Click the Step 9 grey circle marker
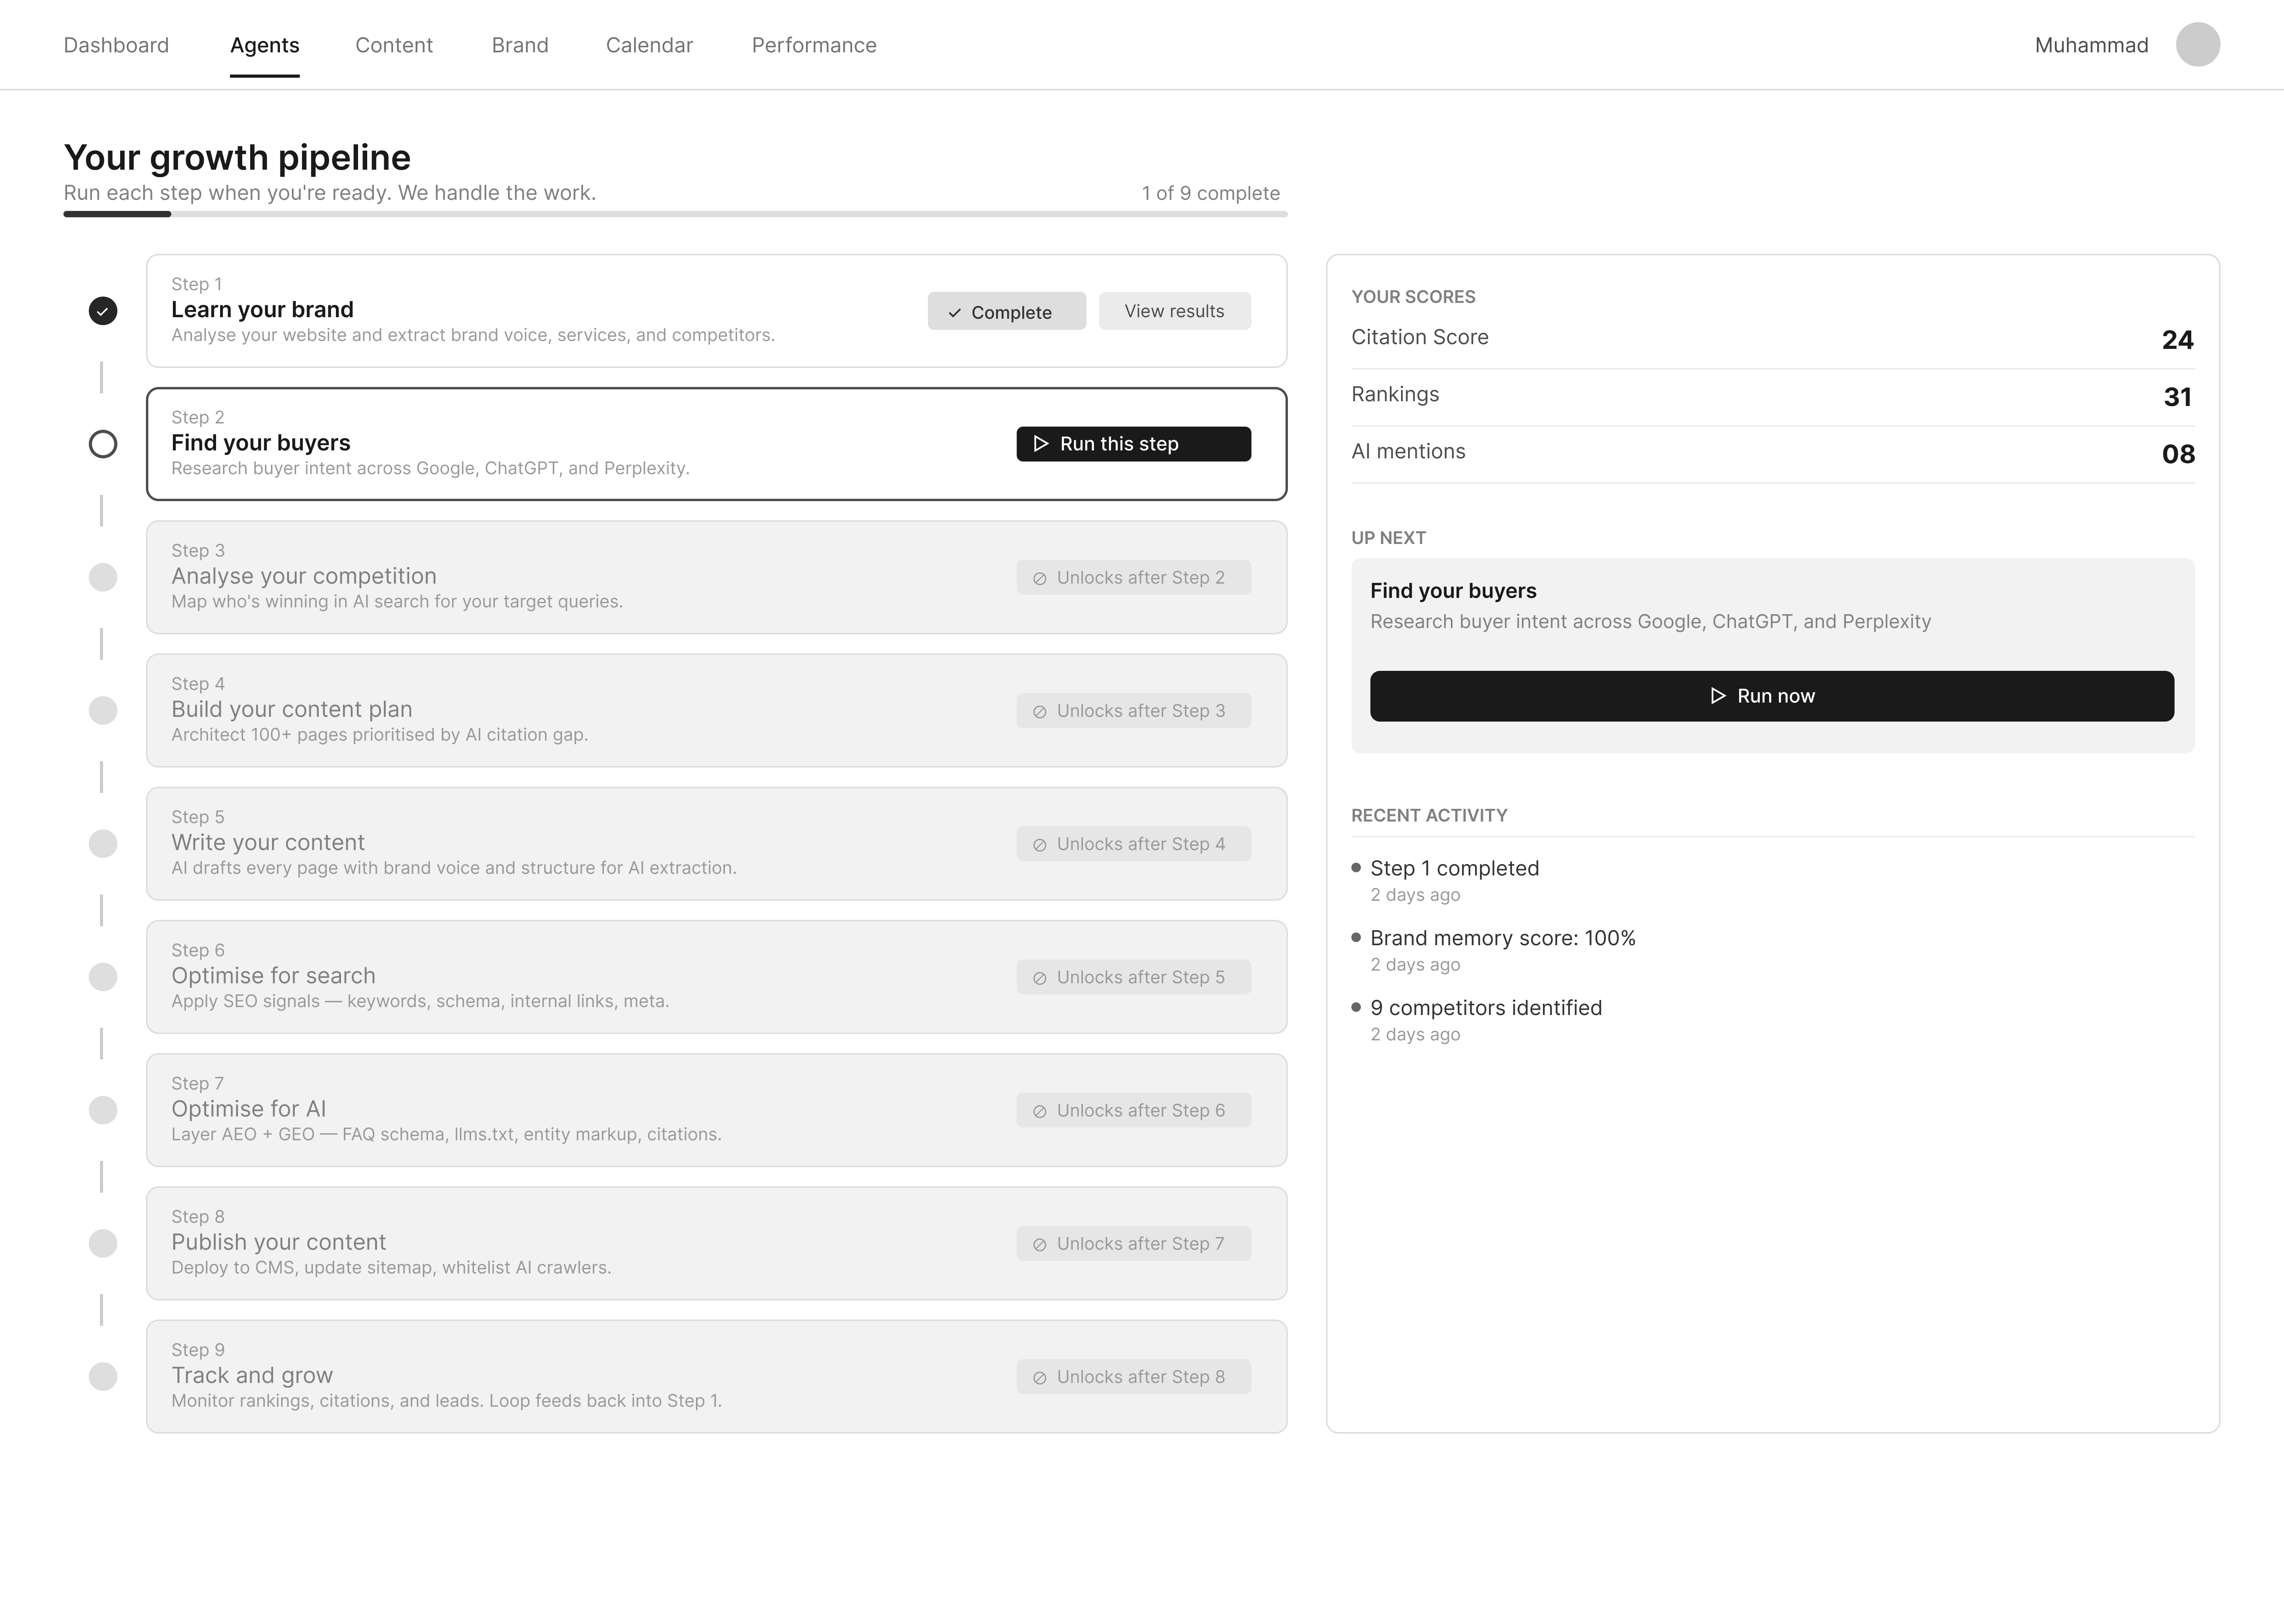2284x1624 pixels. [103, 1376]
